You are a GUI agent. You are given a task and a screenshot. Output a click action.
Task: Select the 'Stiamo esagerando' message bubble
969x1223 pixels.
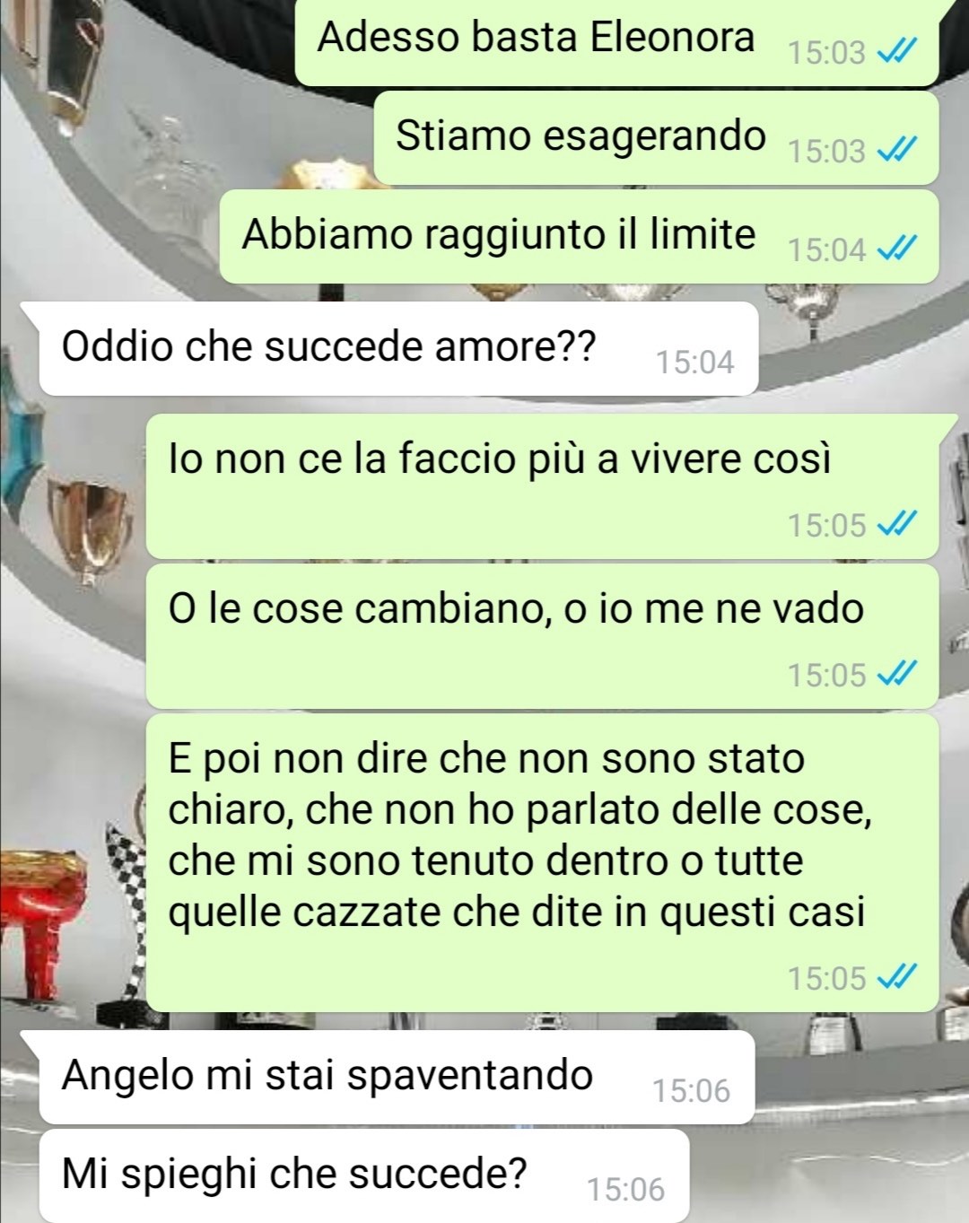pos(656,138)
